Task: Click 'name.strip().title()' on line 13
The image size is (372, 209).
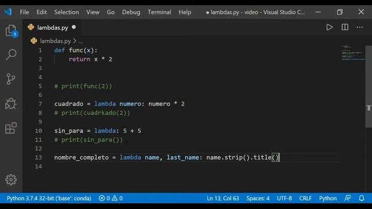Action: (243, 157)
